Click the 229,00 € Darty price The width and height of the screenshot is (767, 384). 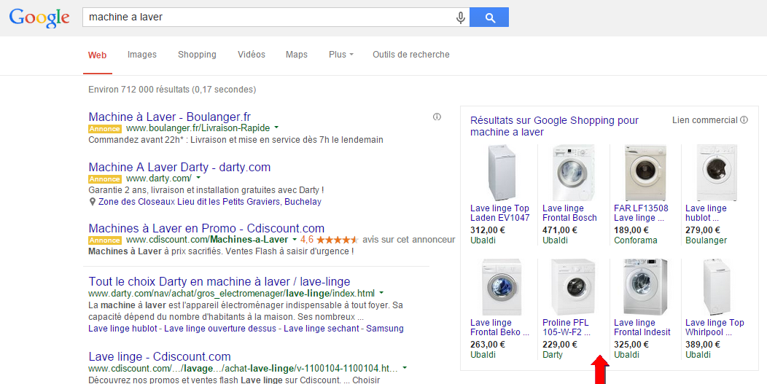tap(560, 345)
